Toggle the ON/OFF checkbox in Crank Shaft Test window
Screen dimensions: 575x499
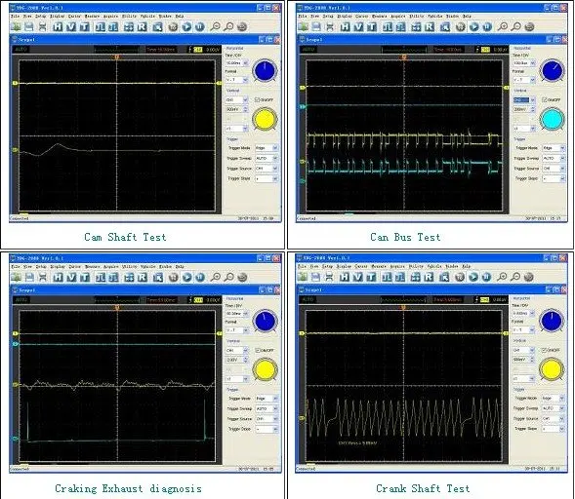coord(544,350)
